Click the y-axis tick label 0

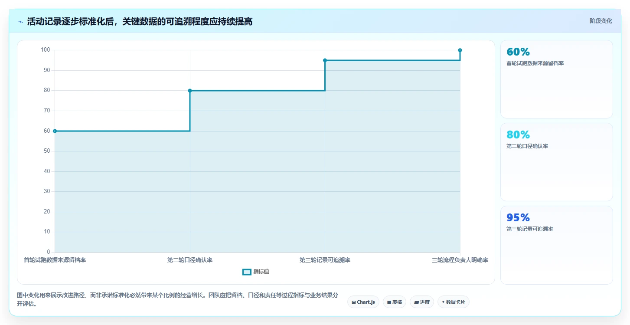[49, 252]
